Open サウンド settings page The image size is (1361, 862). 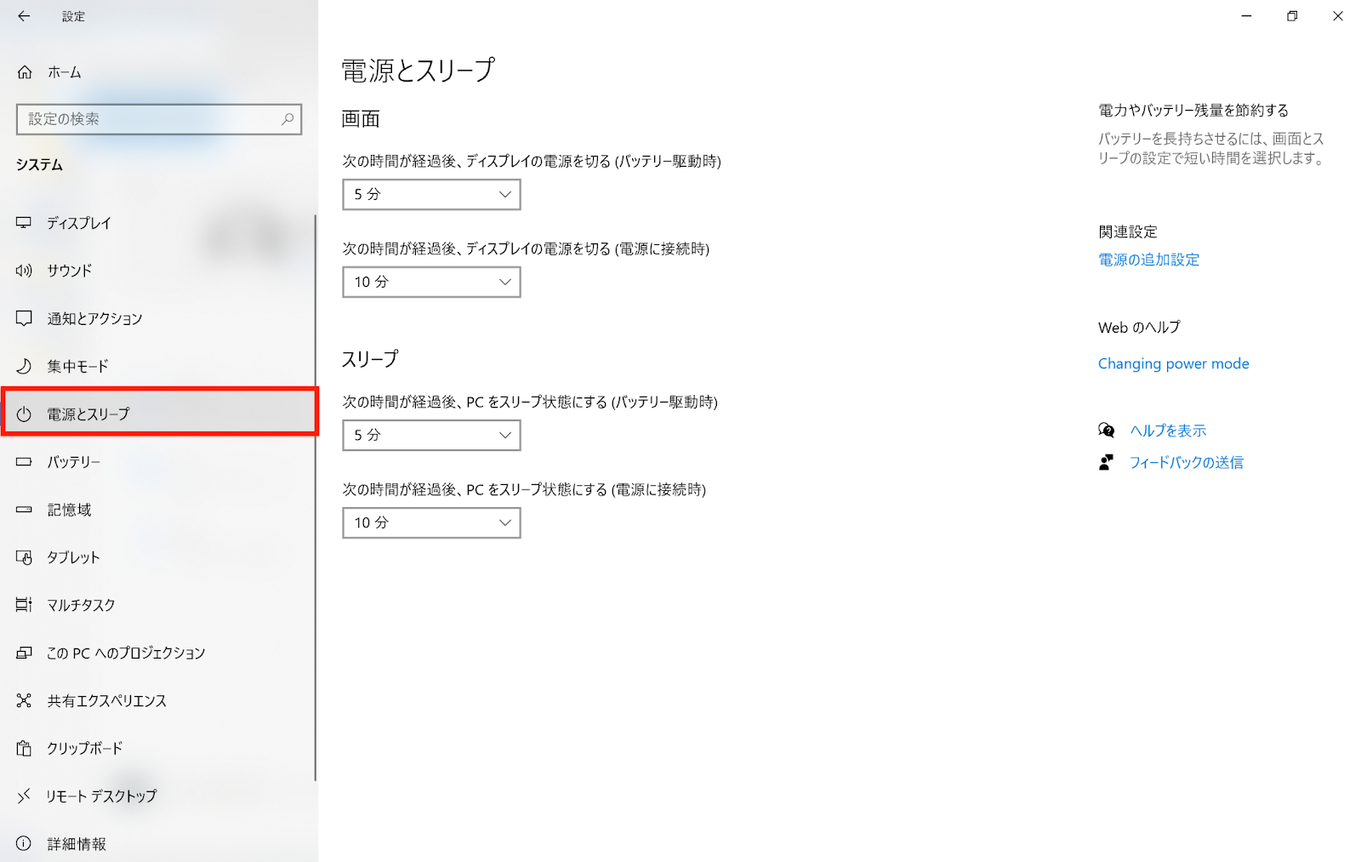[157, 271]
